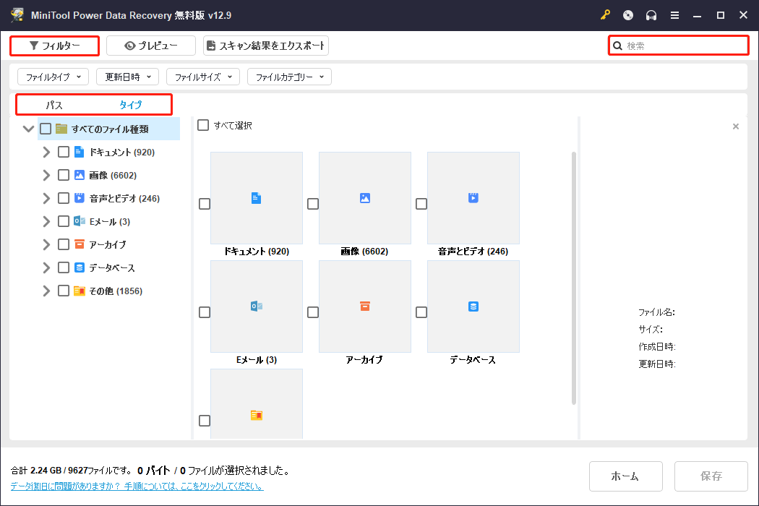
Task: Open the Eメール (3) thumbnail tile
Action: tap(257, 306)
